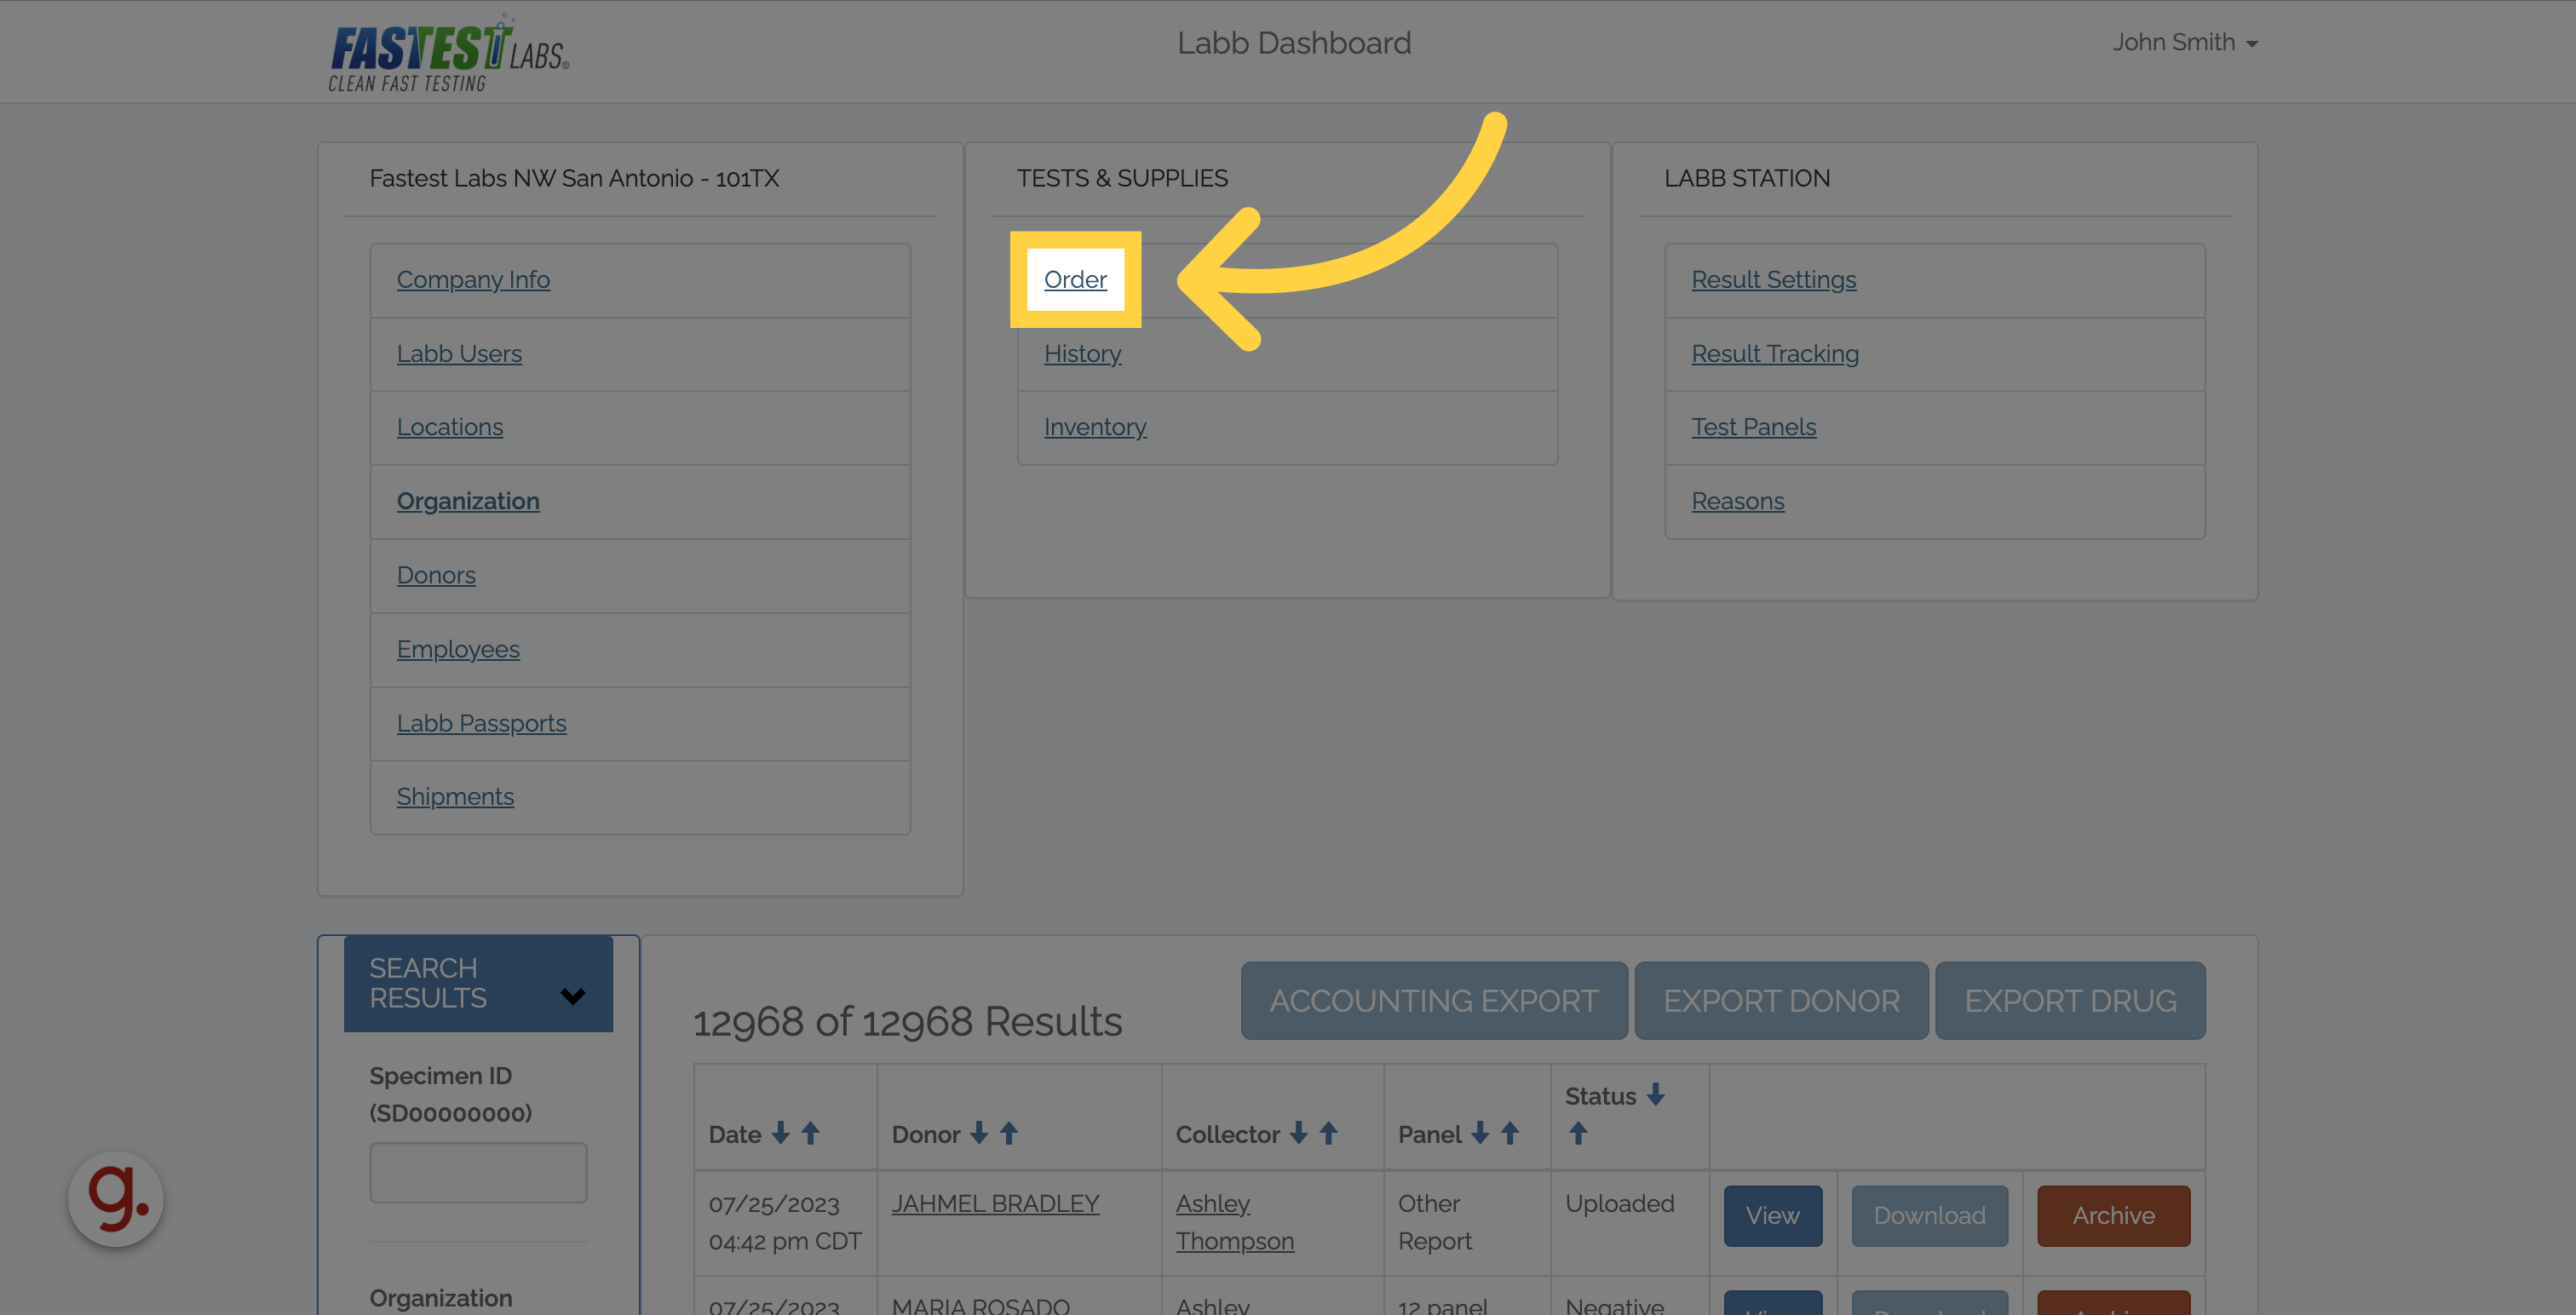Open donor JAHMEL BRADLEY
The image size is (2576, 1315).
(x=995, y=1204)
